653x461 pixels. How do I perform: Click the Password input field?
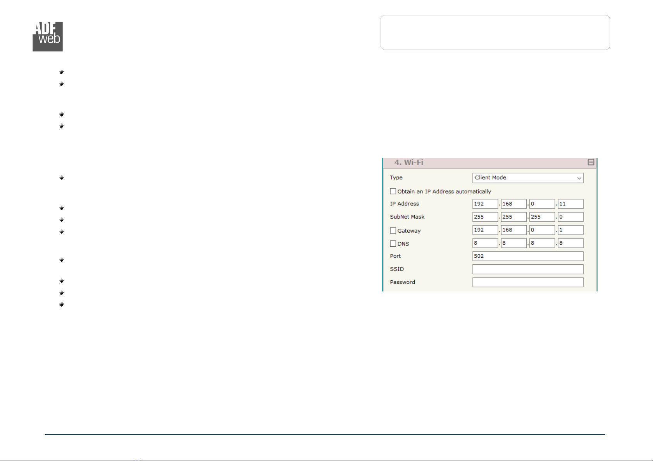528,282
